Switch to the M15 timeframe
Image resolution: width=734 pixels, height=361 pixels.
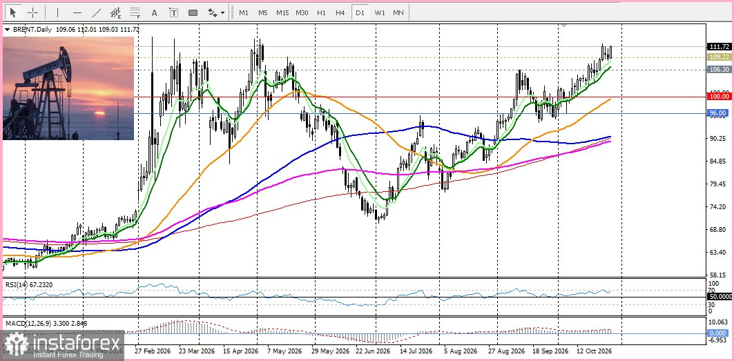coord(282,12)
